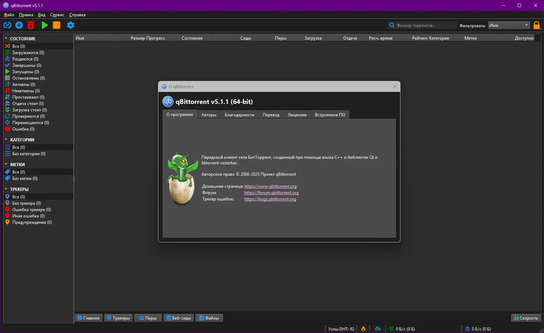
Task: Toggle the orange lock interface icon
Action: (x=537, y=25)
